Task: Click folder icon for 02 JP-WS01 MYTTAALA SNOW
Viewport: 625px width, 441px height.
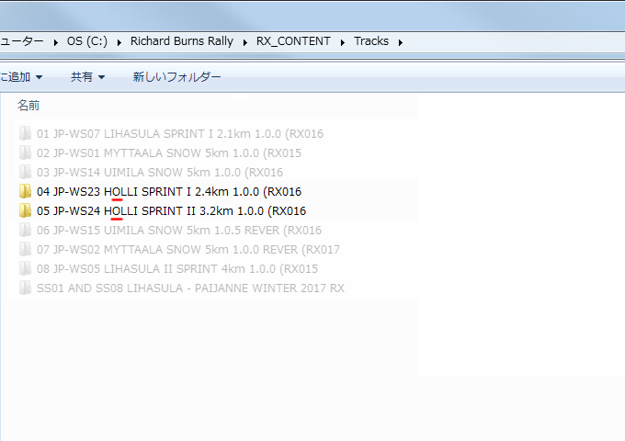Action: tap(25, 153)
